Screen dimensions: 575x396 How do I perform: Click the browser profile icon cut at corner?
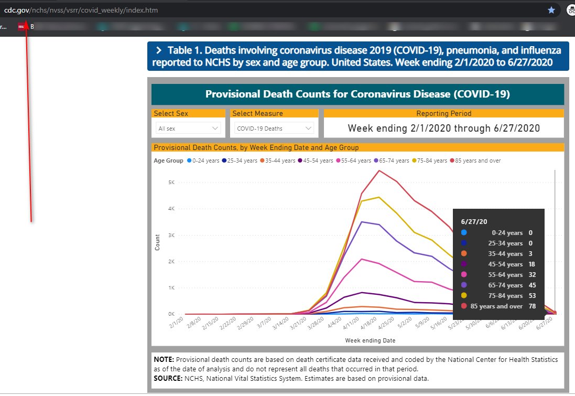571,10
